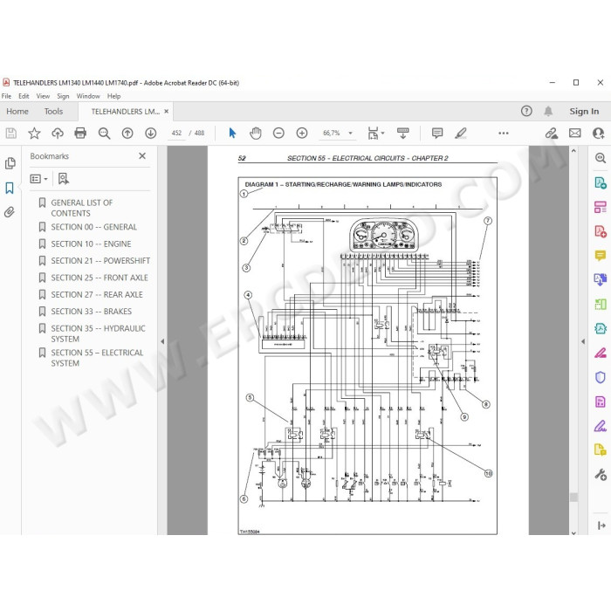Open Organize Pages tool in right pane
The height and width of the screenshot is (611, 611).
pos(601,207)
